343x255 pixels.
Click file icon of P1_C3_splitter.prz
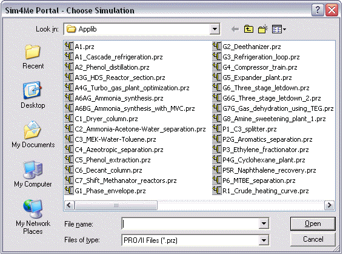pyautogui.click(x=217, y=128)
